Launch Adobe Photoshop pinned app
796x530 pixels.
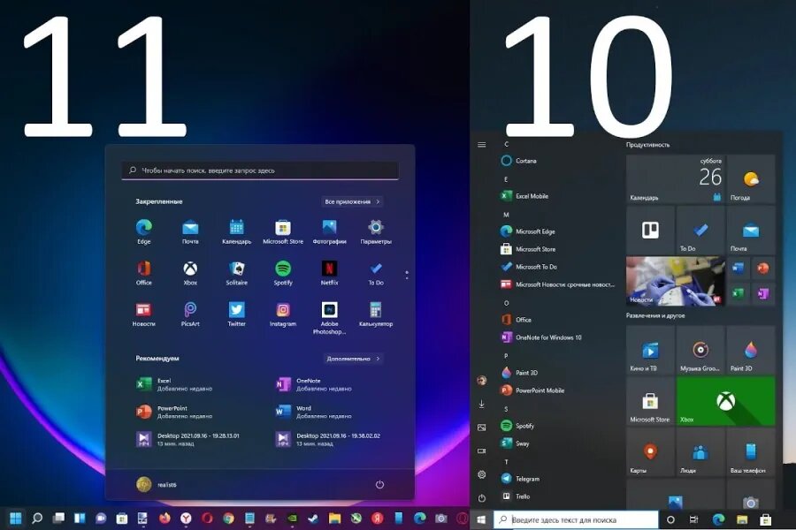pyautogui.click(x=330, y=318)
